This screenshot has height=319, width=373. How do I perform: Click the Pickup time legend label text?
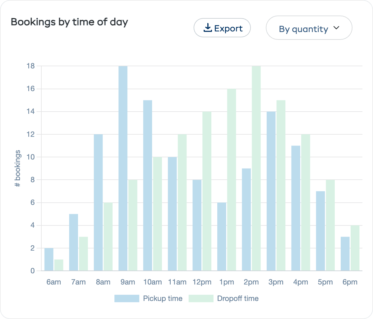[x=162, y=298]
